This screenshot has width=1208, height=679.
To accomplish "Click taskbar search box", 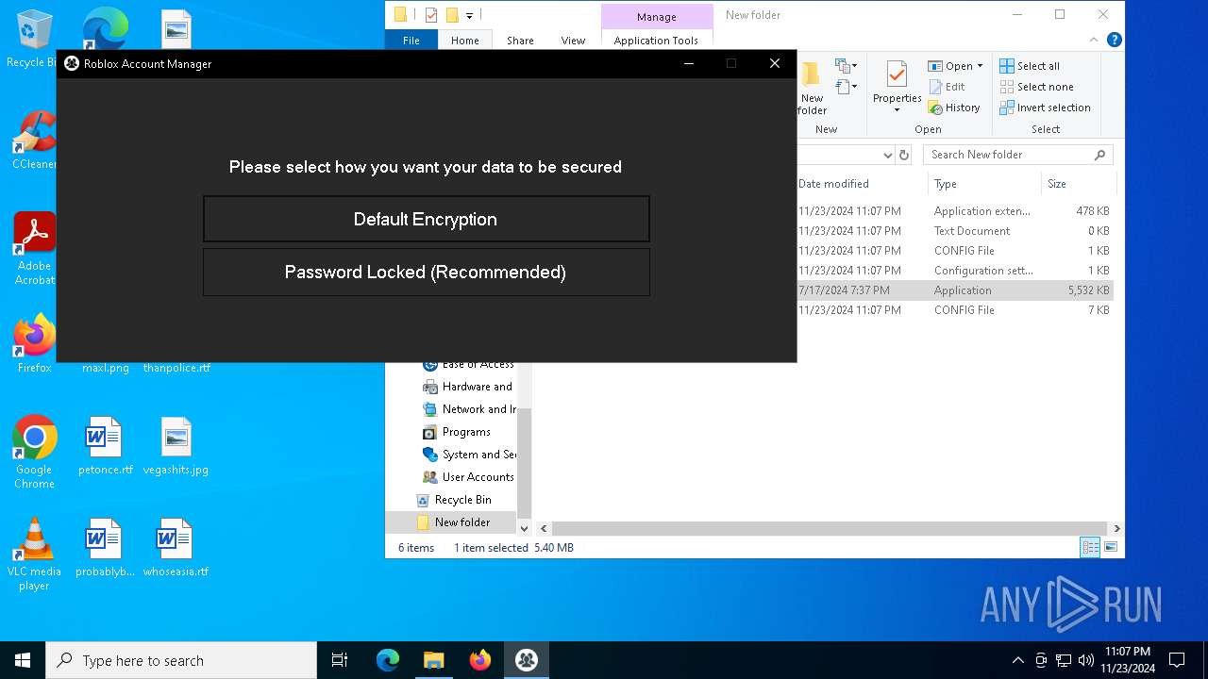I will click(x=181, y=660).
